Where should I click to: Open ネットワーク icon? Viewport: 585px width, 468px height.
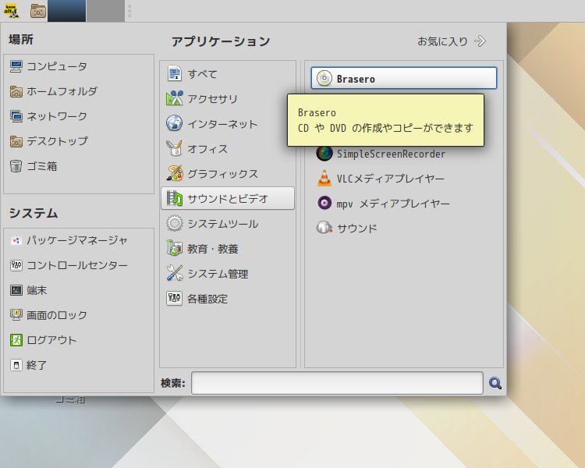pos(16,116)
